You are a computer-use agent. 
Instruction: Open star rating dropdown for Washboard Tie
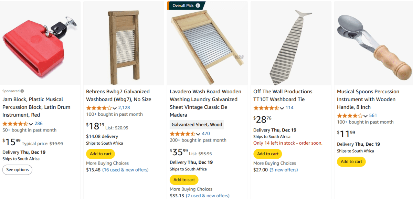282,108
